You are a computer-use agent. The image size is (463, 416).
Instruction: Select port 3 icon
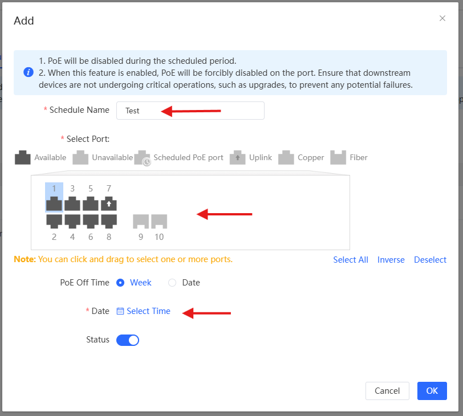tap(72, 204)
